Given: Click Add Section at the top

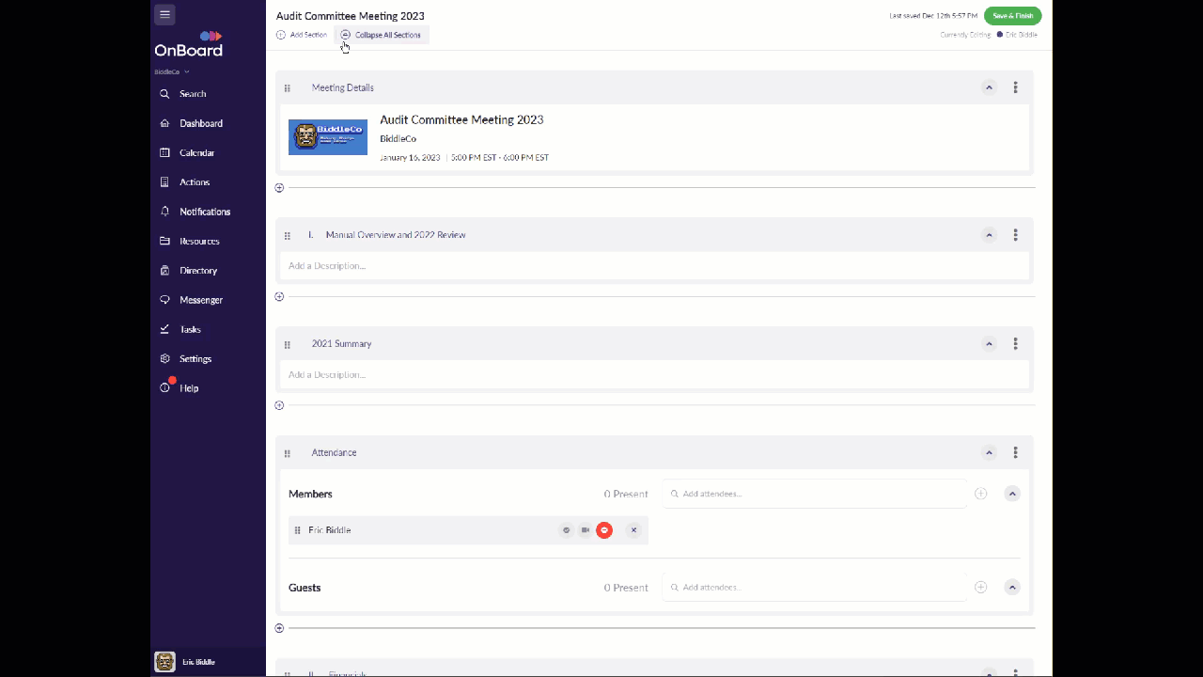Looking at the screenshot, I should [302, 34].
